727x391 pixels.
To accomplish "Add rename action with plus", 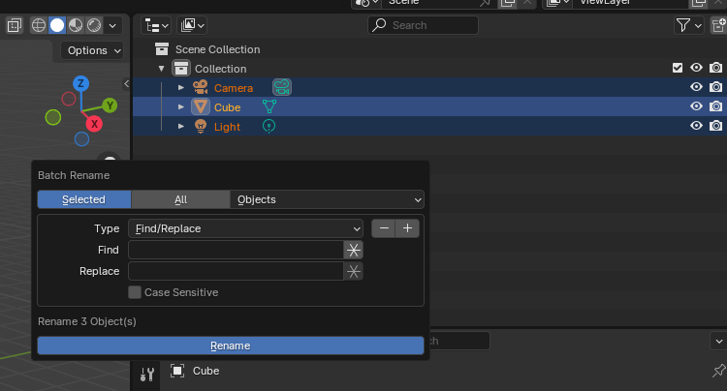I will [407, 228].
